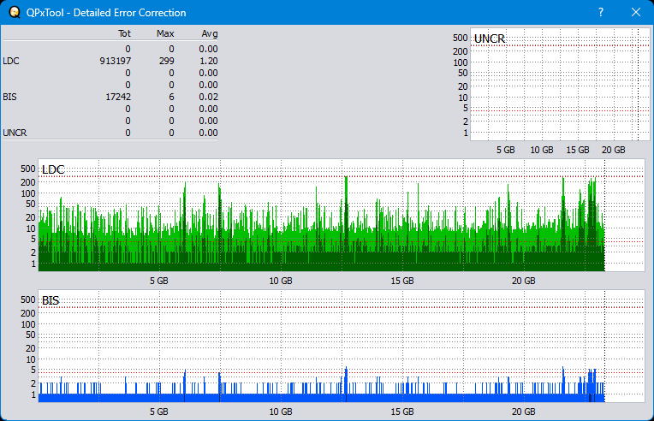
Task: Select the UNCR row label in statistics table
Action: (15, 133)
